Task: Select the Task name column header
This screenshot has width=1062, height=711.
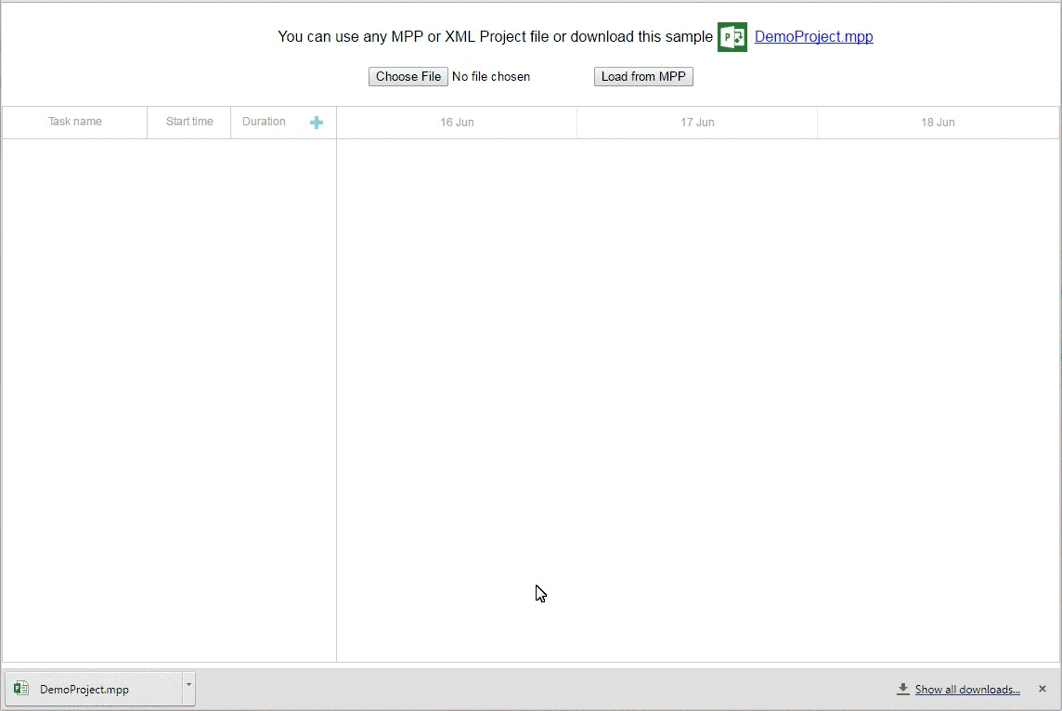Action: tap(74, 122)
